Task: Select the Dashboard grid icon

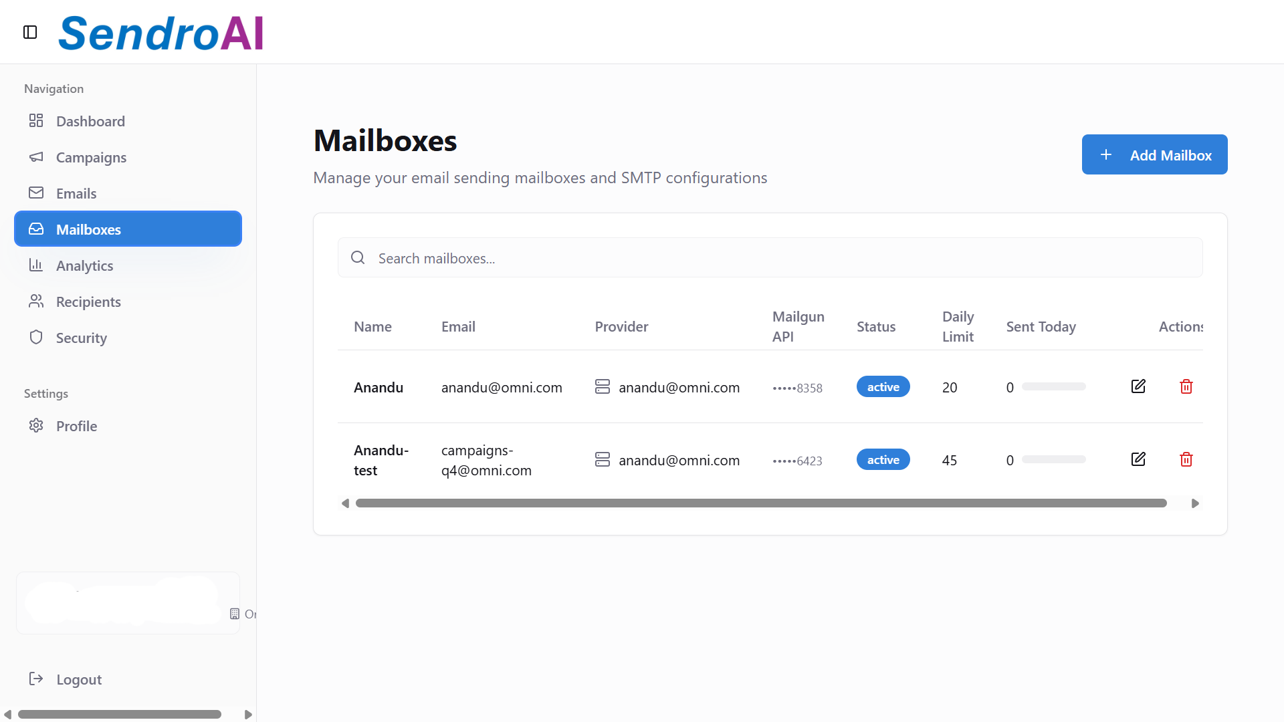Action: [37, 121]
